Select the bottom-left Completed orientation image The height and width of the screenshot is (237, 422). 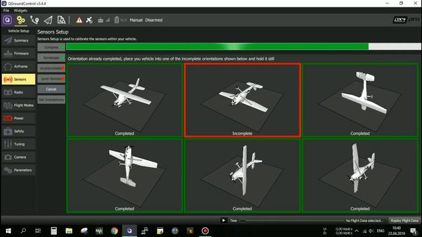click(x=125, y=176)
